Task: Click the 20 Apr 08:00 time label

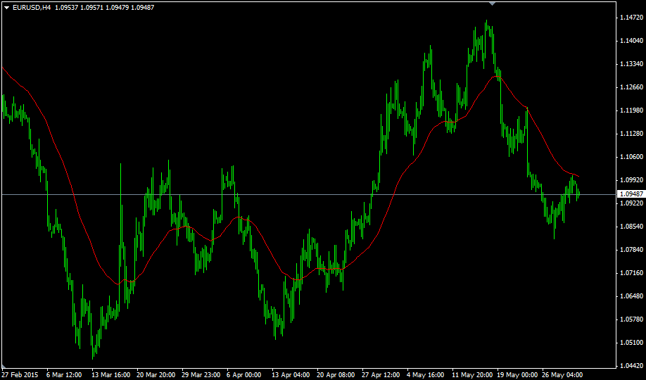Action: pos(336,375)
